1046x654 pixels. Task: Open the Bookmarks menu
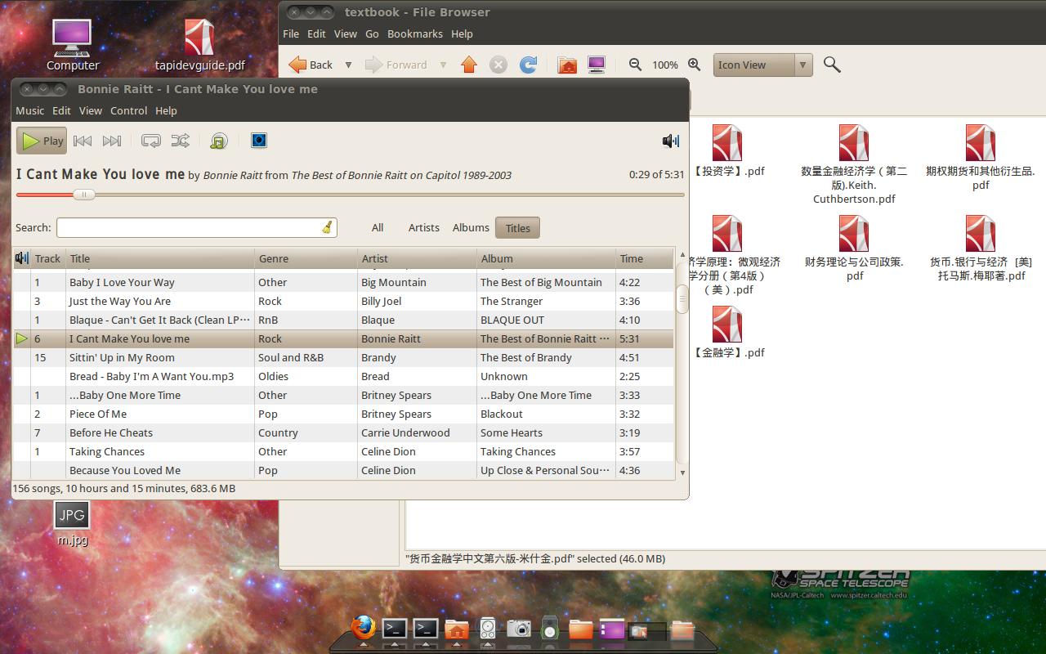(415, 34)
